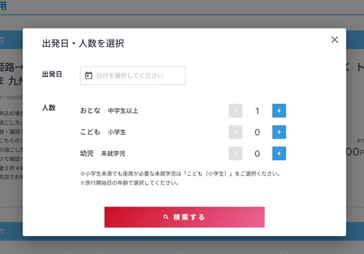Decrease こども count with minus button

pyautogui.click(x=235, y=132)
